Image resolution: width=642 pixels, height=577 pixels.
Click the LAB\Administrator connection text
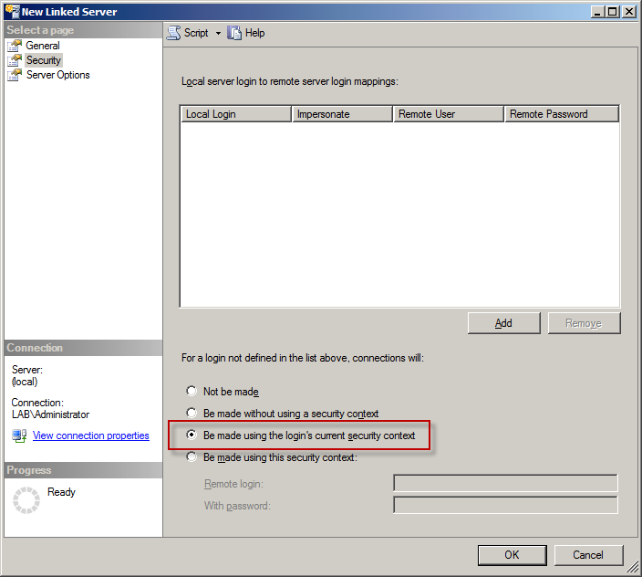point(50,414)
